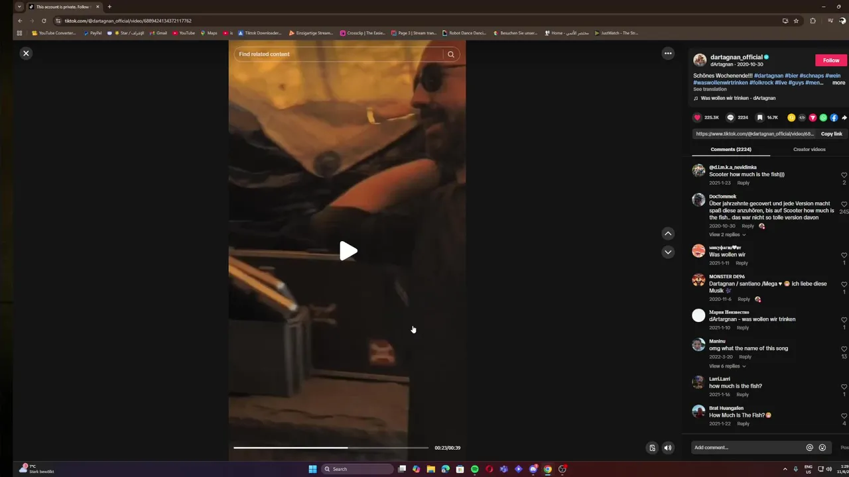Click See translation under the caption
This screenshot has height=477, width=849.
(710, 89)
